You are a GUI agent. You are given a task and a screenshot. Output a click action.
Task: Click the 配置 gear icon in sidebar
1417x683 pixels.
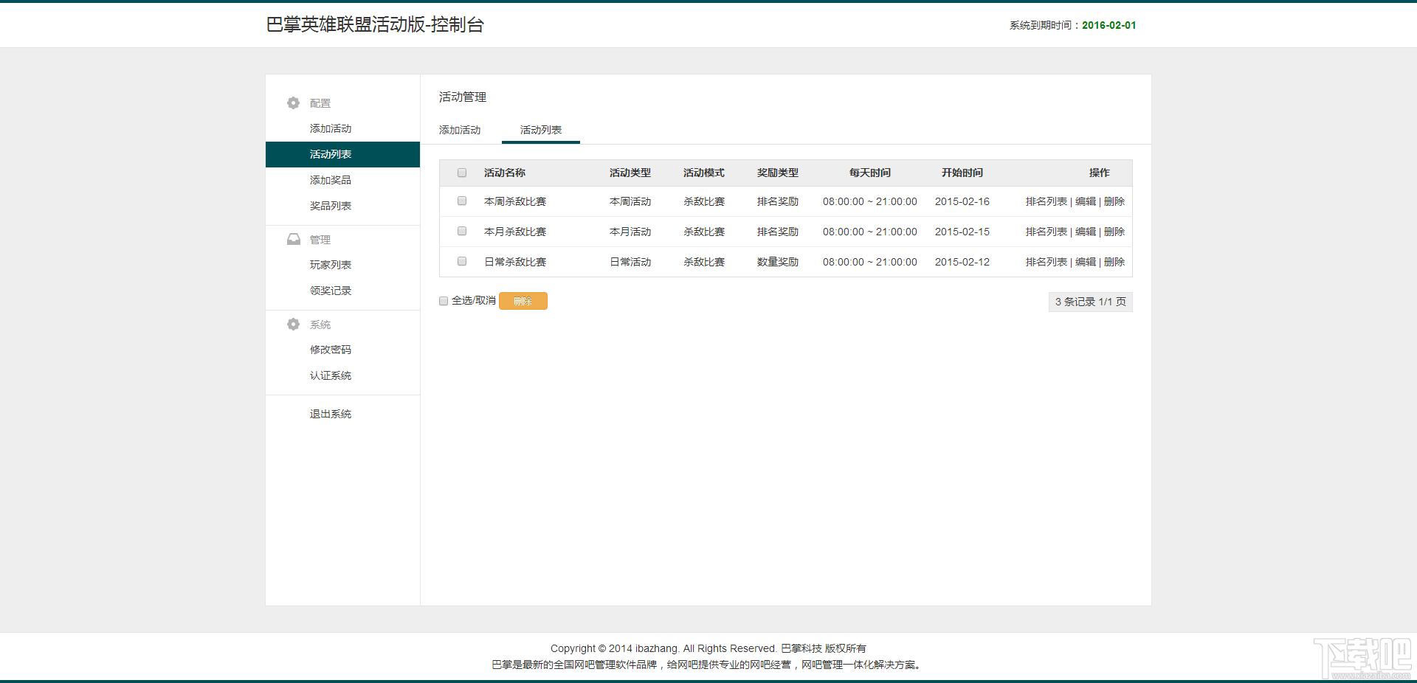point(294,103)
